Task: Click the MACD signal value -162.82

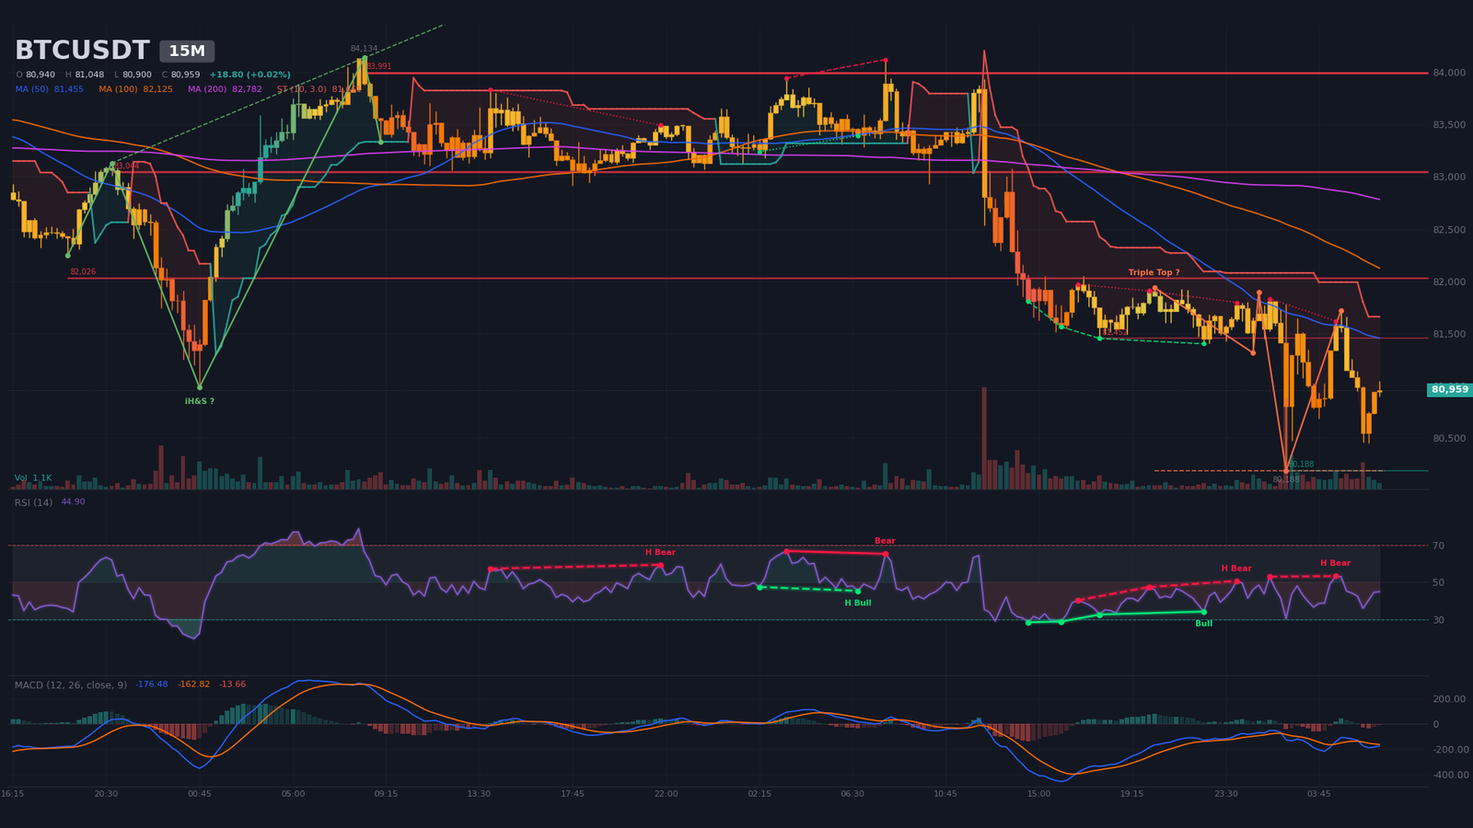Action: [x=193, y=684]
